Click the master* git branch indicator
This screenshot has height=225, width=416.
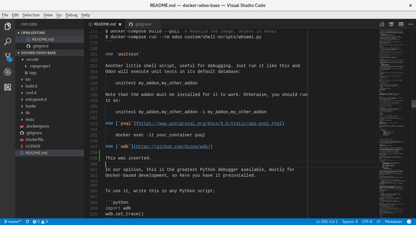pyautogui.click(x=13, y=222)
